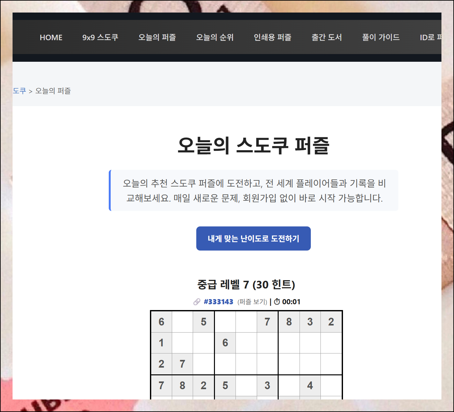Click the given 7 in the fourth row

click(x=162, y=386)
